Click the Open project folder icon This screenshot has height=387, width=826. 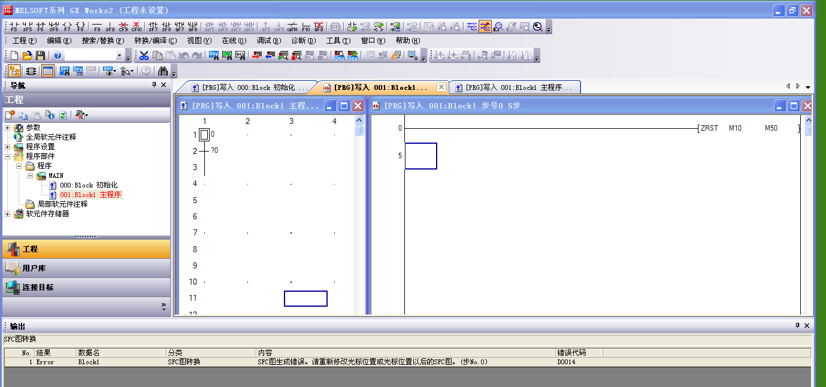pyautogui.click(x=28, y=56)
